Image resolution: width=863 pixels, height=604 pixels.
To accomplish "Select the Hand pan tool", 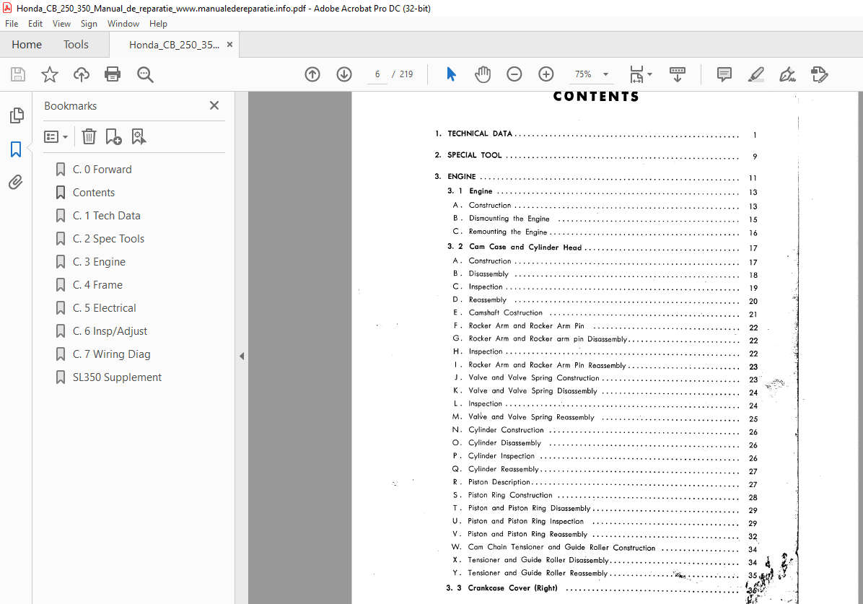I will 483,74.
